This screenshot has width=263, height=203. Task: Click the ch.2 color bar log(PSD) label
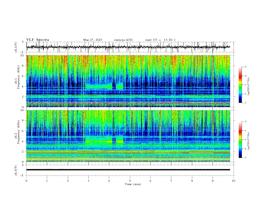[249, 141]
